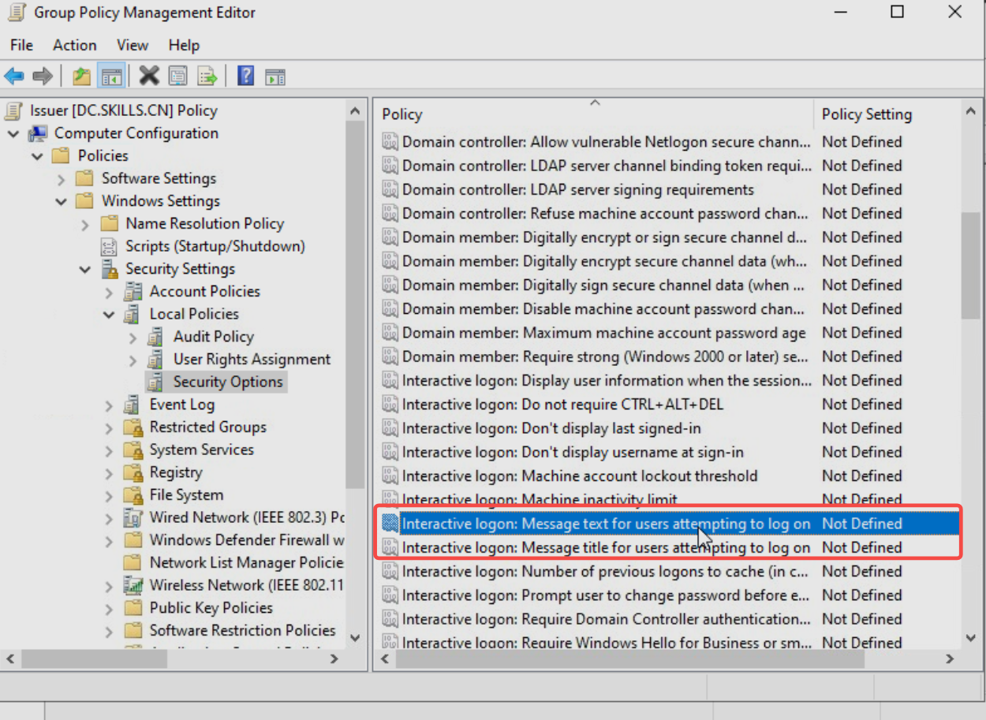Toggle Show/Hide Console Tree toolbar icon

pos(111,76)
